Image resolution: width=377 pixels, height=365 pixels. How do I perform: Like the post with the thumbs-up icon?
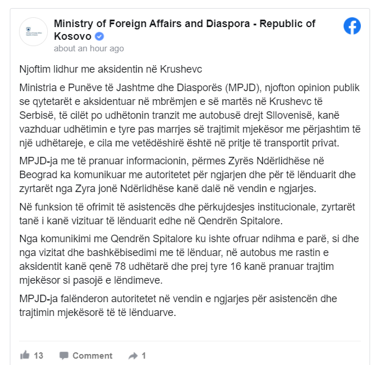coord(25,355)
